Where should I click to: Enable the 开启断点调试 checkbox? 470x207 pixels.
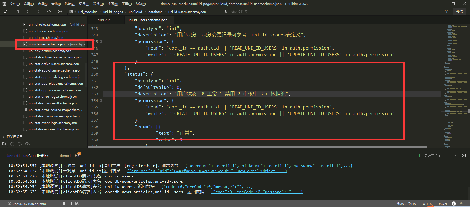tap(421, 156)
